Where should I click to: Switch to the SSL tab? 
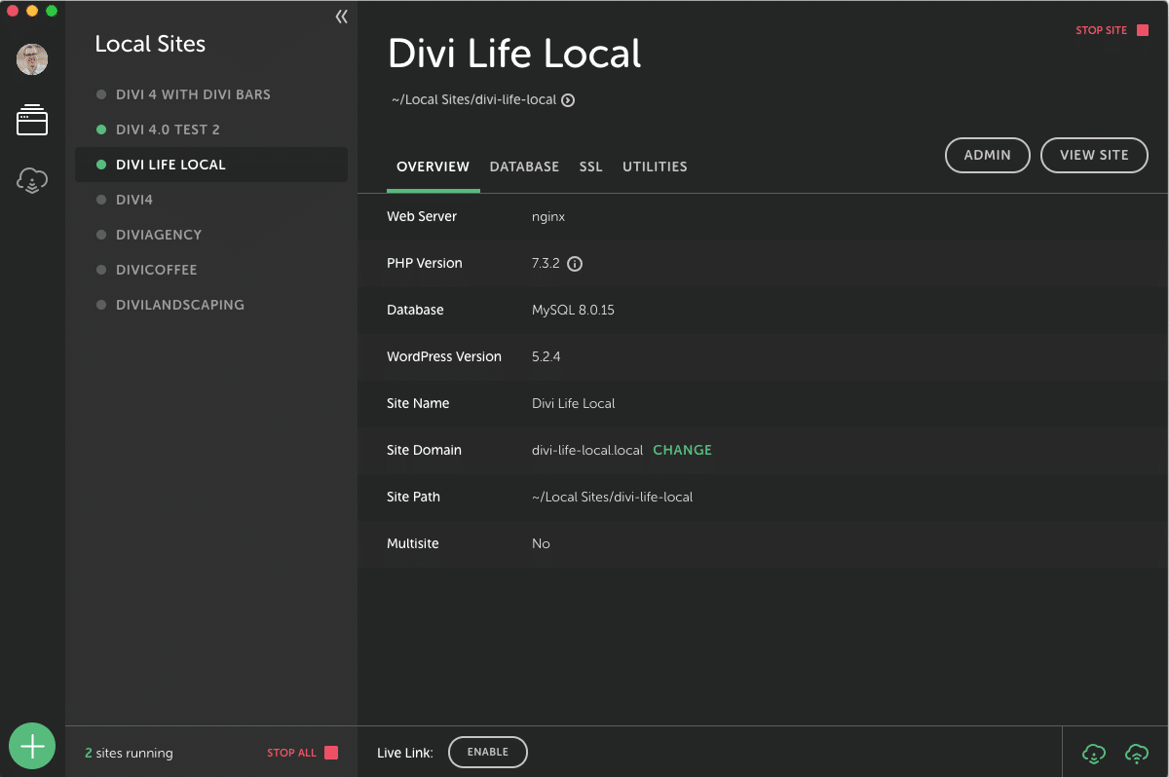590,166
